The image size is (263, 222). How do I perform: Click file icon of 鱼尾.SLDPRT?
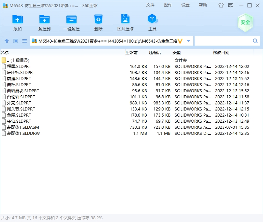4,115
